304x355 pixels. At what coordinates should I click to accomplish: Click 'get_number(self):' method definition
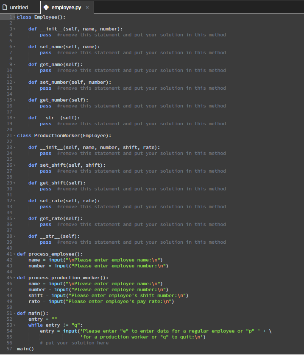click(x=64, y=100)
